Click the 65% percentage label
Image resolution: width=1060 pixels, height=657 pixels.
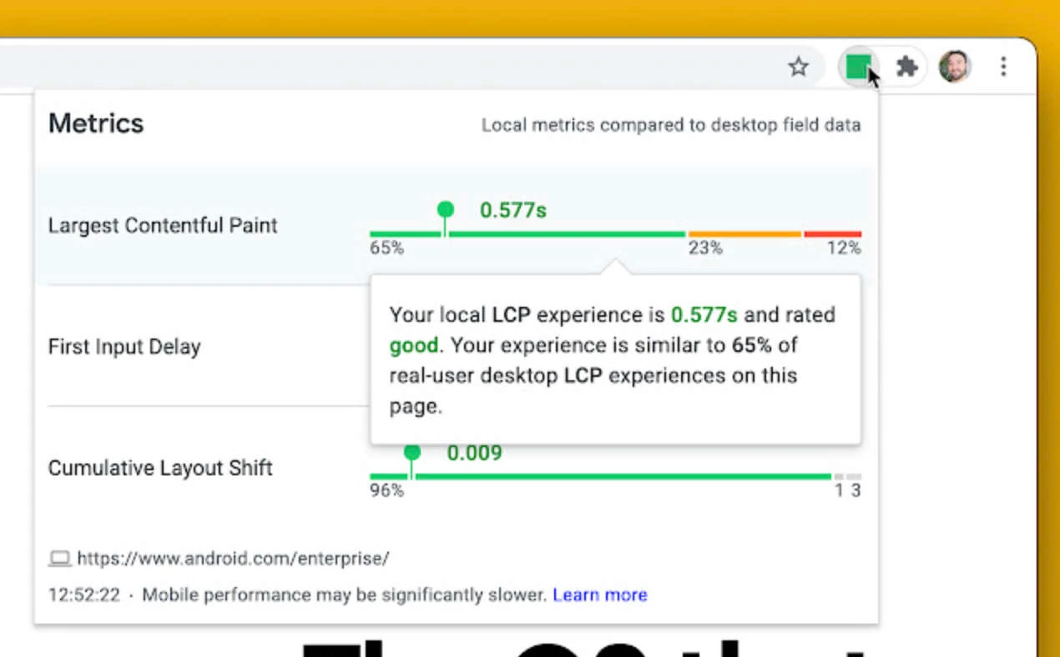pyautogui.click(x=385, y=248)
